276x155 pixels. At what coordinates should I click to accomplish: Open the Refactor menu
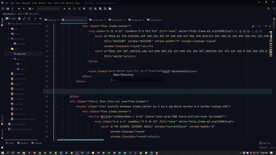42,3
